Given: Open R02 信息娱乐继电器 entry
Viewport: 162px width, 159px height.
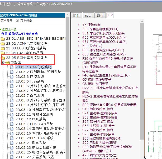Looking at the screenshot, I should tap(109, 105).
